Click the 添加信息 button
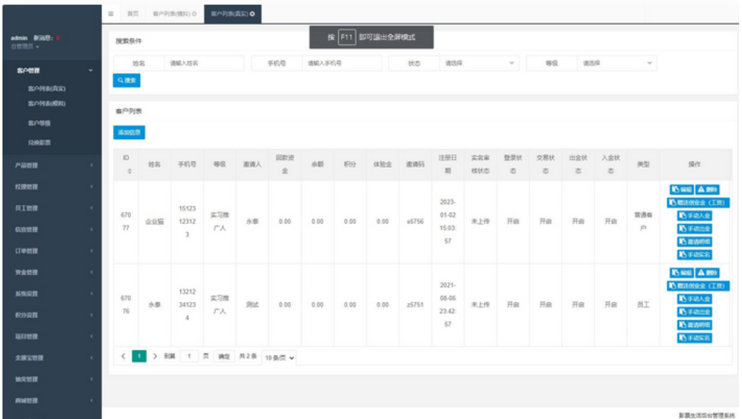 (x=129, y=133)
